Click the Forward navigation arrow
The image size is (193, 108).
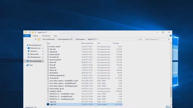[30, 39]
